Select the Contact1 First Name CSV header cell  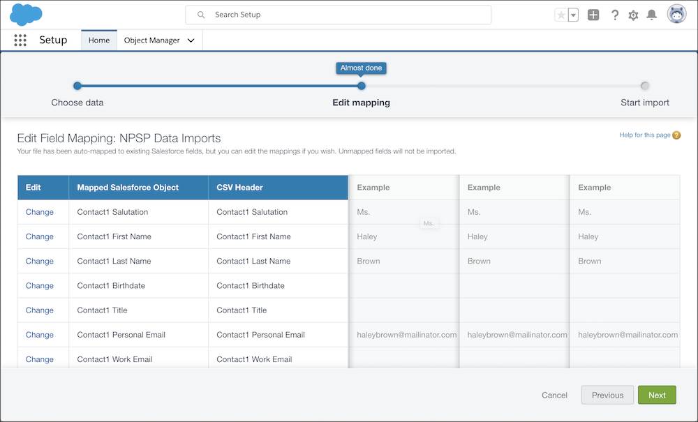click(279, 236)
